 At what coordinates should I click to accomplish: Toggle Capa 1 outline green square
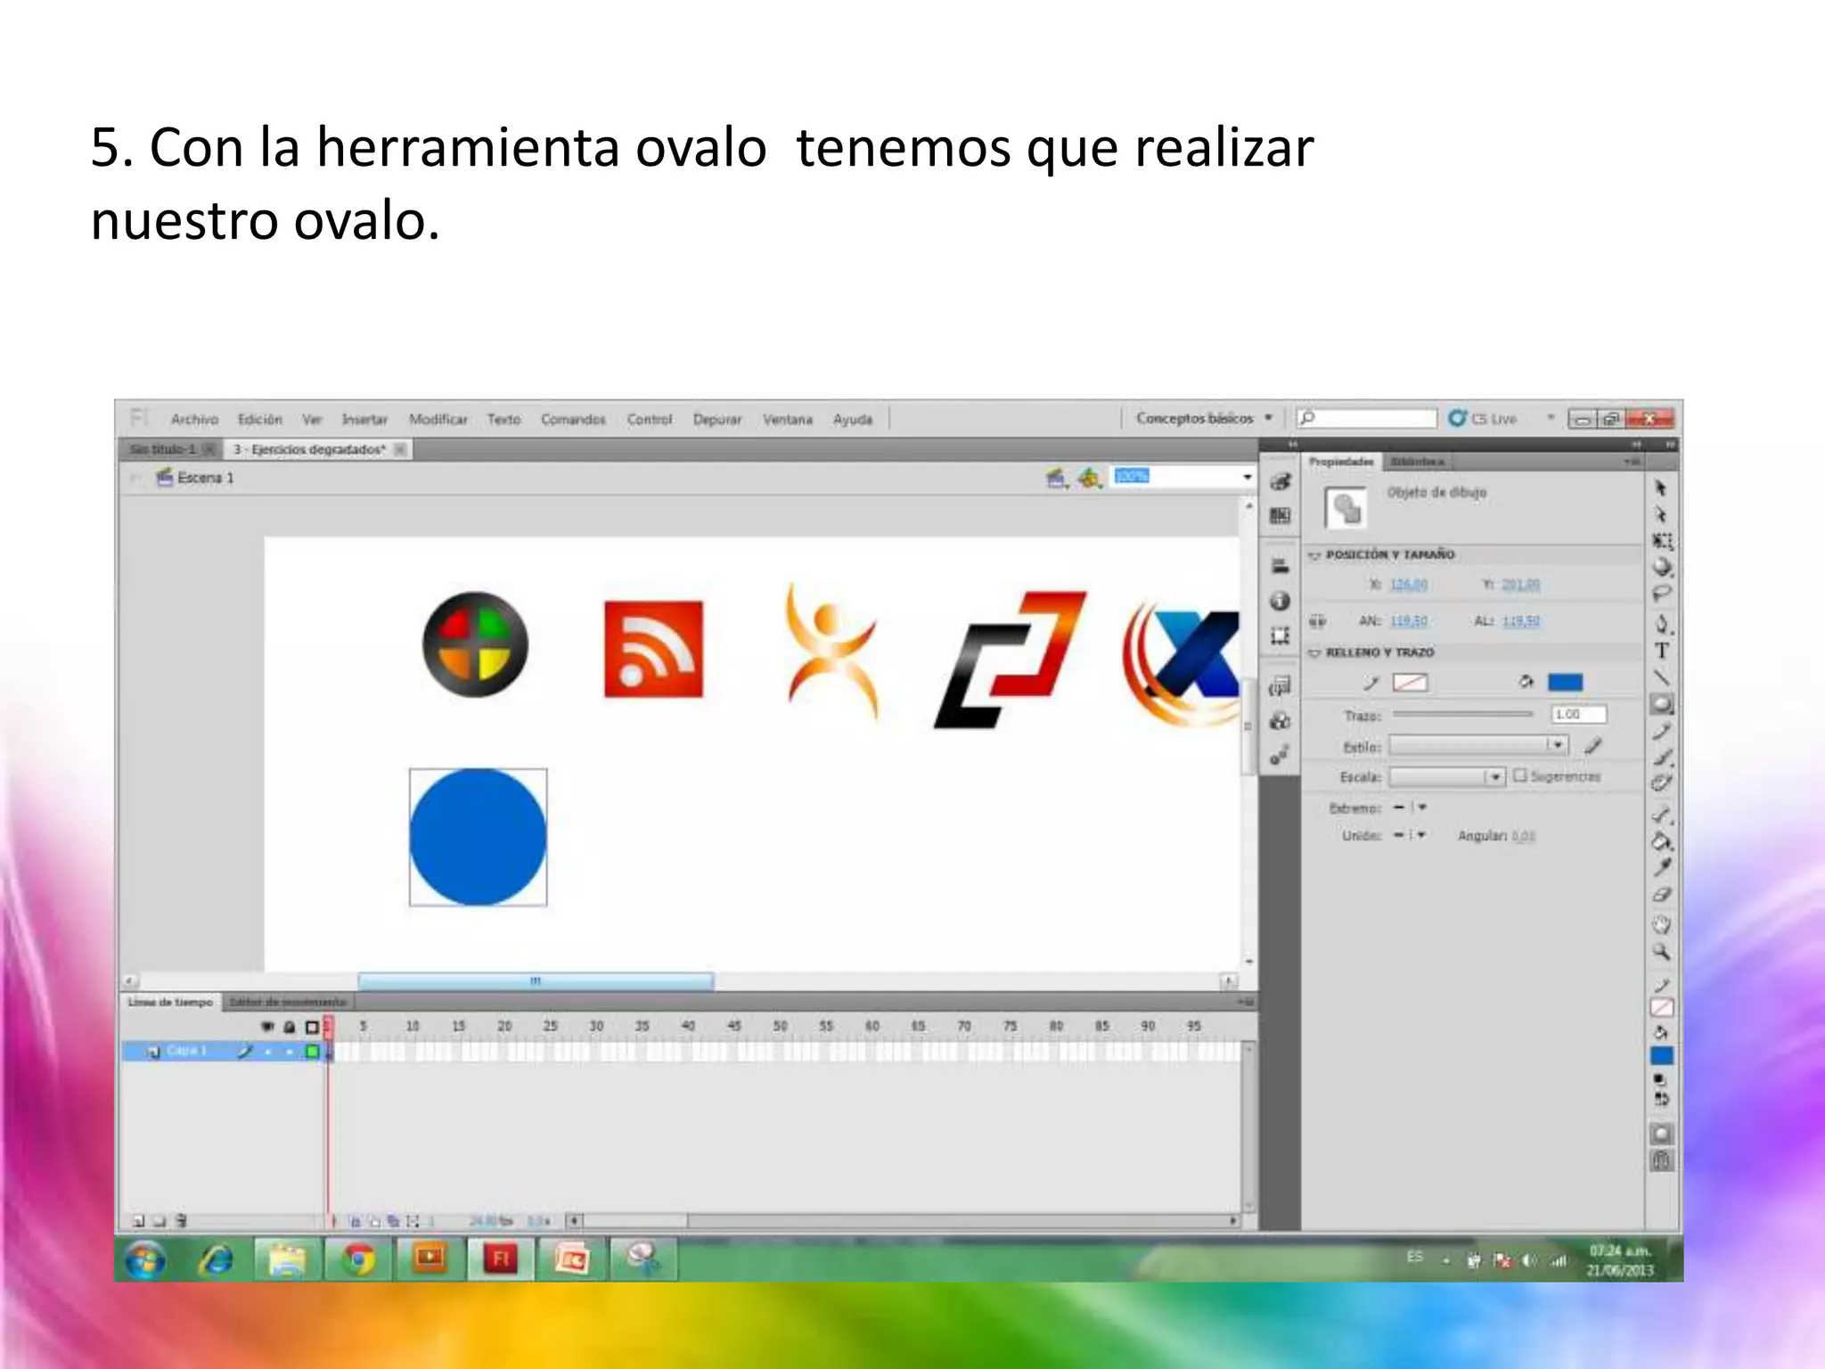coord(312,1052)
